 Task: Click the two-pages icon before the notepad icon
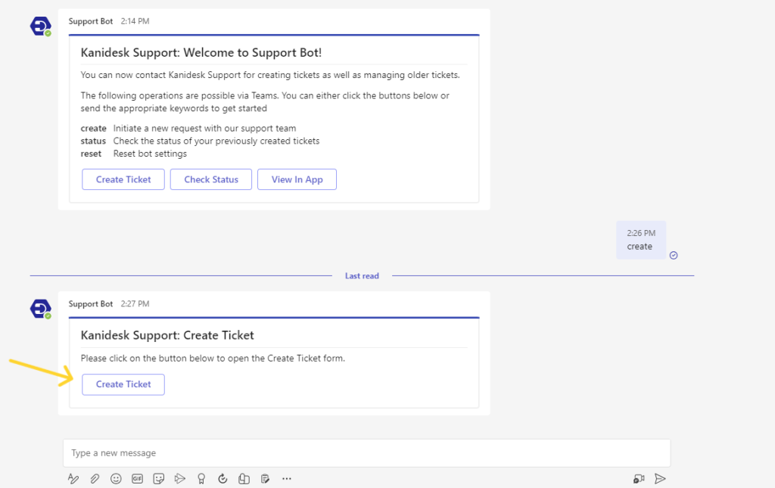[244, 478]
